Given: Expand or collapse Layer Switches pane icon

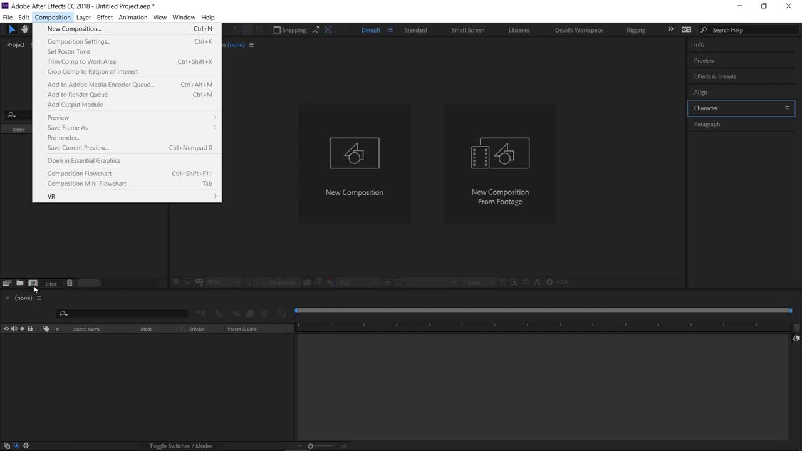Looking at the screenshot, I should coord(7,446).
